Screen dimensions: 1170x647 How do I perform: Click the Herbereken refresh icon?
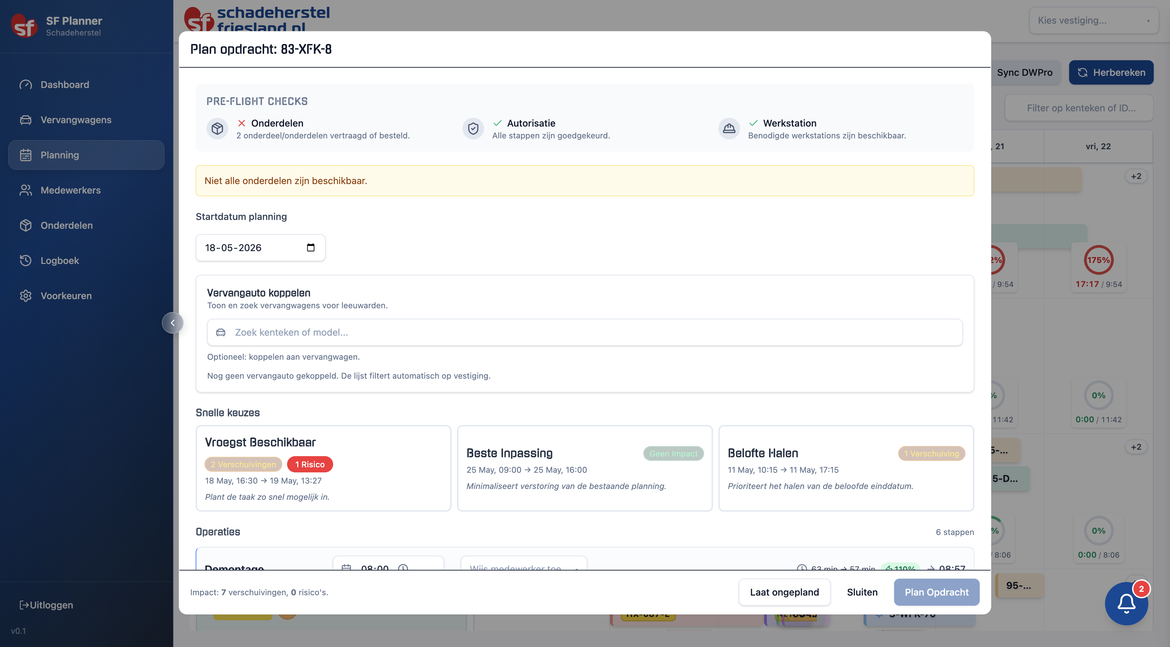point(1082,73)
